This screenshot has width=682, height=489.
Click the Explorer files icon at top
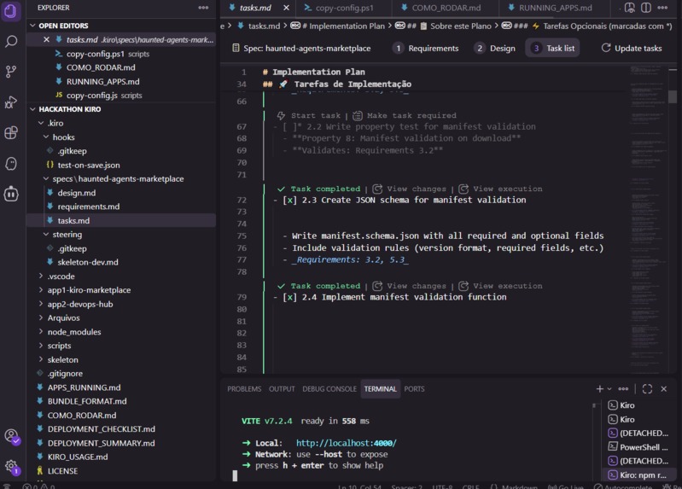(11, 10)
